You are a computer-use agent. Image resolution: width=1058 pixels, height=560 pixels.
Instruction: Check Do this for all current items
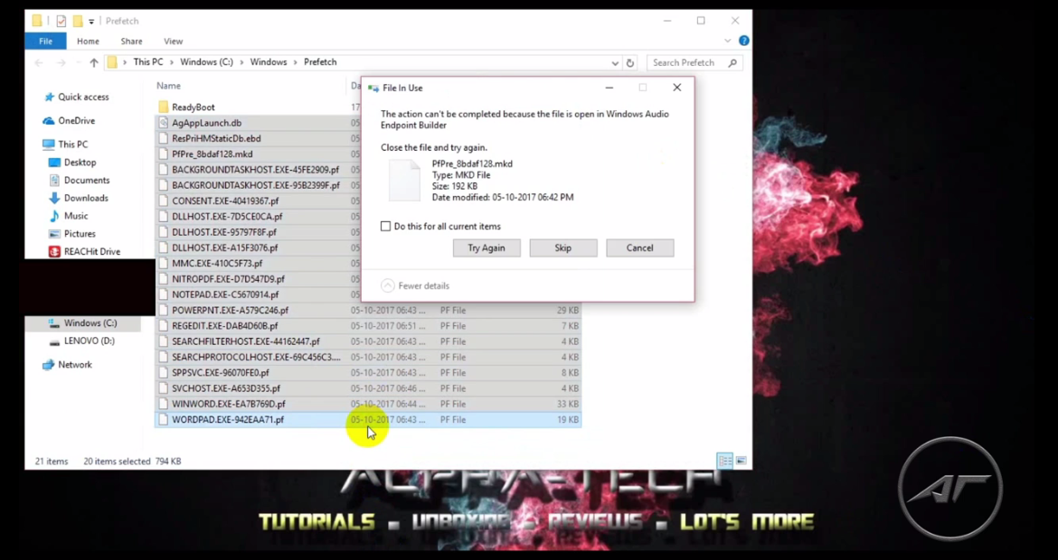click(385, 227)
